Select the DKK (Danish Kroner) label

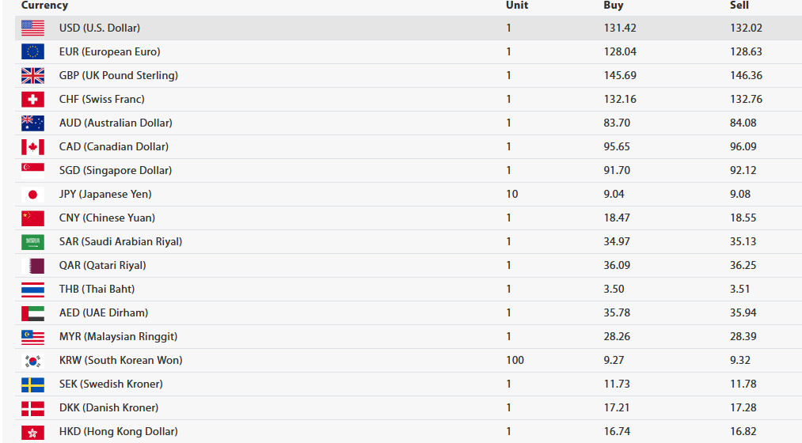[x=109, y=407]
